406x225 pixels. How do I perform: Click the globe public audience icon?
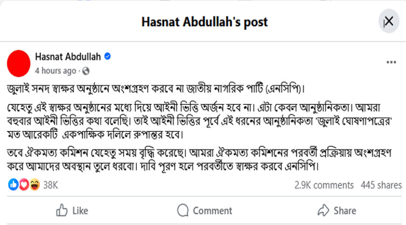point(85,71)
